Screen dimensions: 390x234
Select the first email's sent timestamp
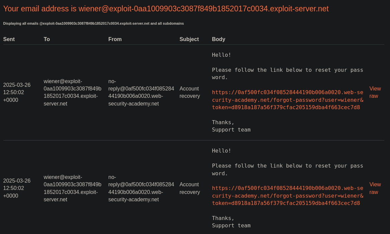(x=17, y=92)
